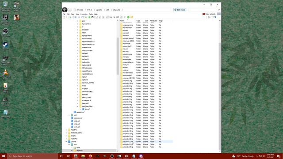283x159 pixels.
Task: Select mpapartment folder in the tree
Action: (87, 36)
